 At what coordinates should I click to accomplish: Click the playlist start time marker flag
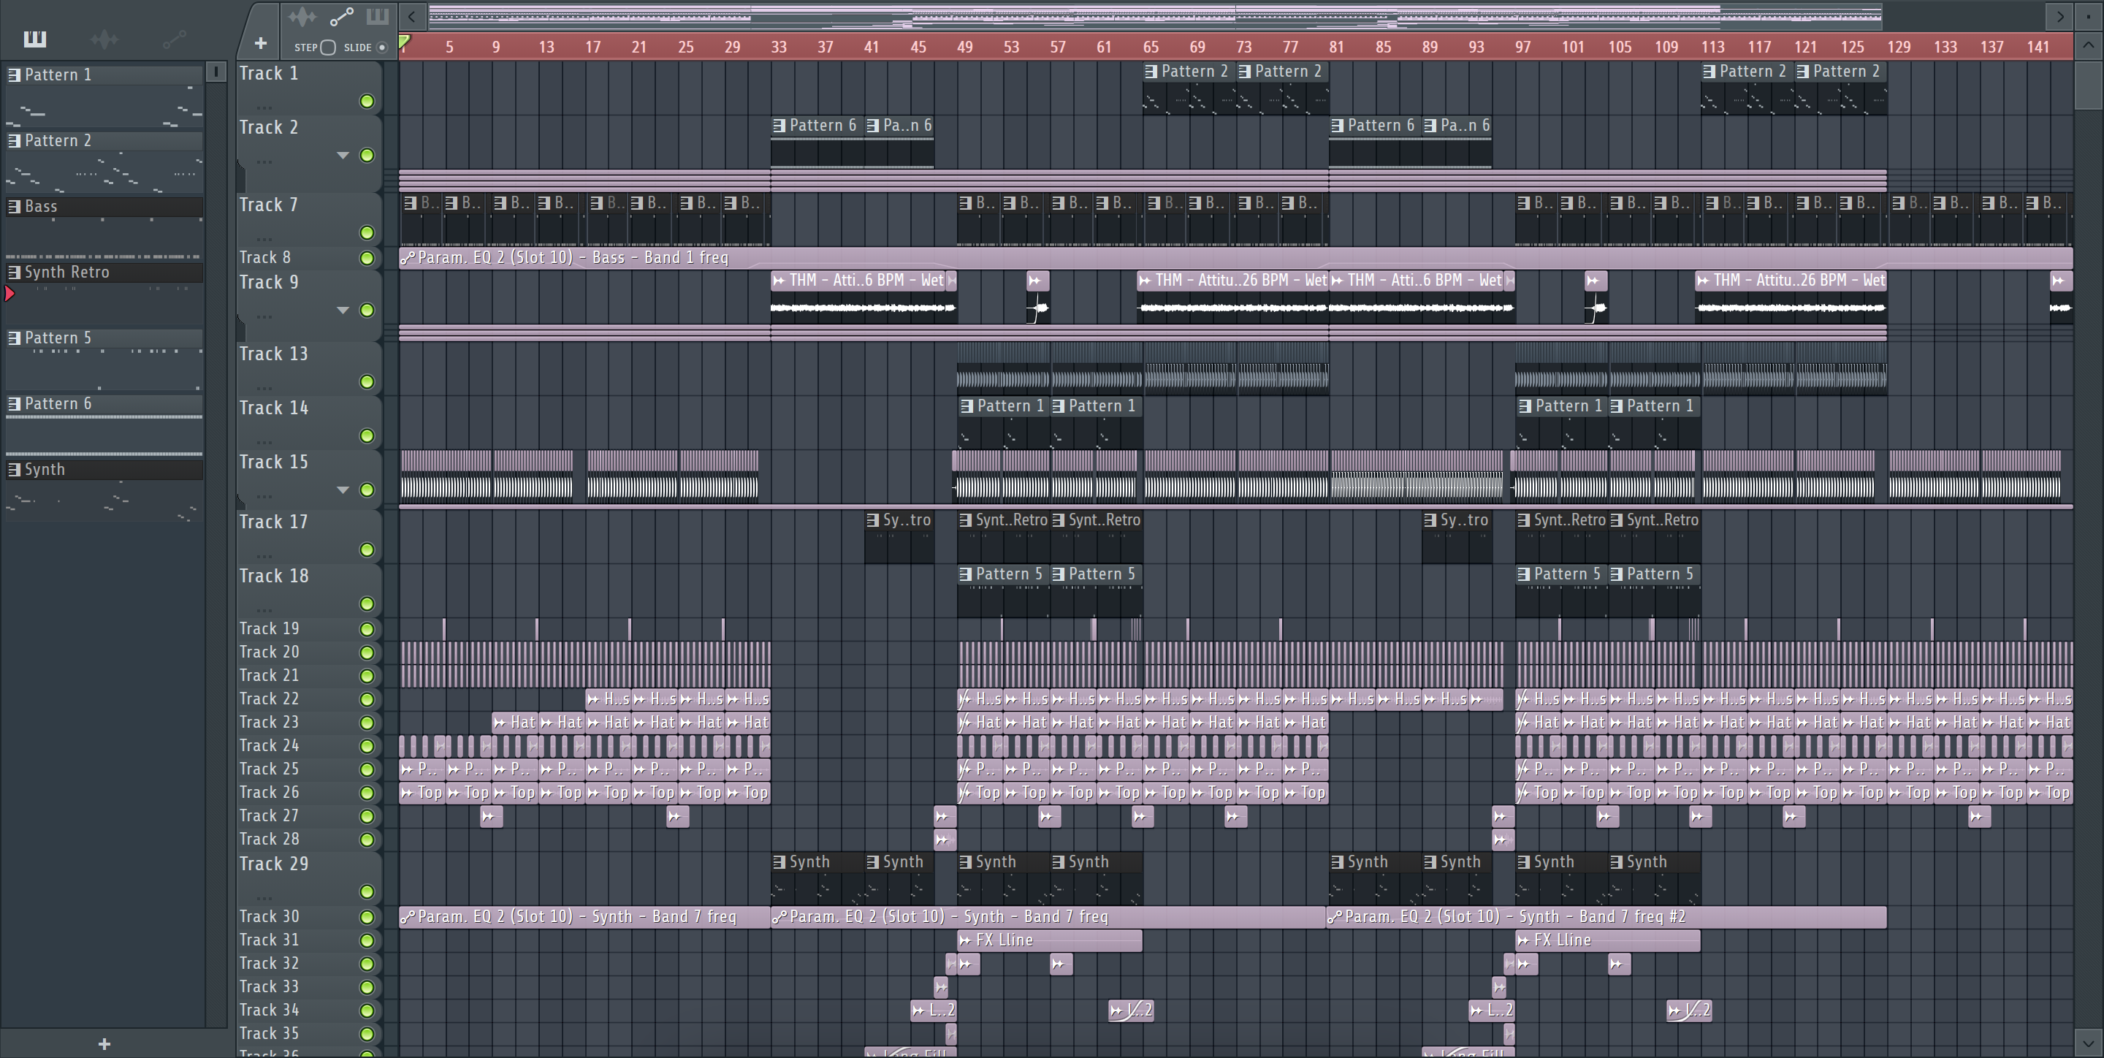(x=404, y=42)
